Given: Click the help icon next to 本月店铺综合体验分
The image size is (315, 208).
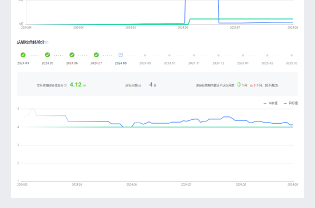Looking at the screenshot, I should pos(65,85).
